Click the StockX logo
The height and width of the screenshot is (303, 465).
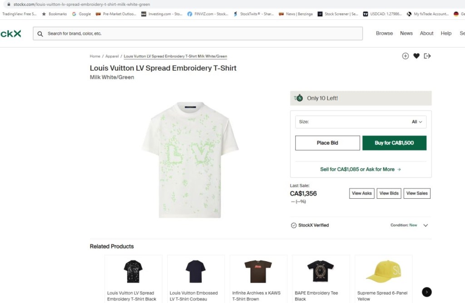coord(10,34)
